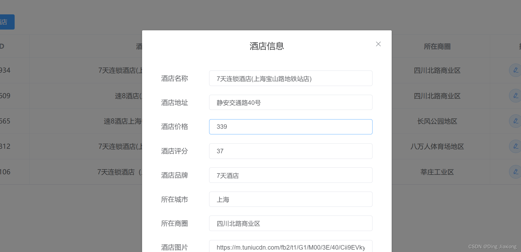Edit the 酒店名称 input field

[x=291, y=78]
